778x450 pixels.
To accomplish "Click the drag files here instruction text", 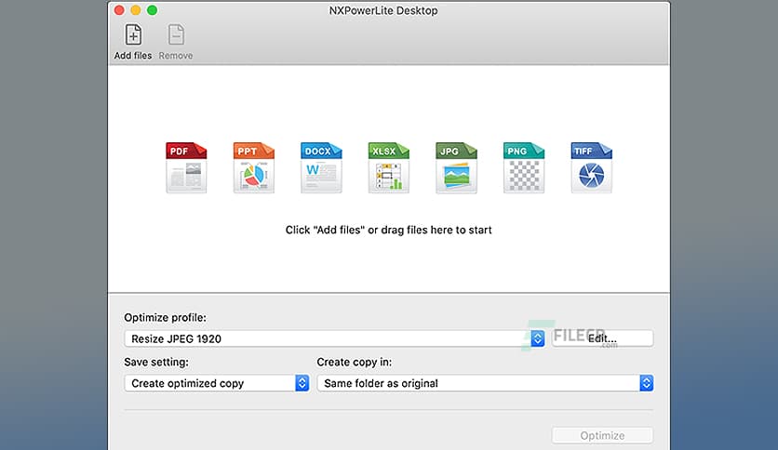I will (x=388, y=230).
